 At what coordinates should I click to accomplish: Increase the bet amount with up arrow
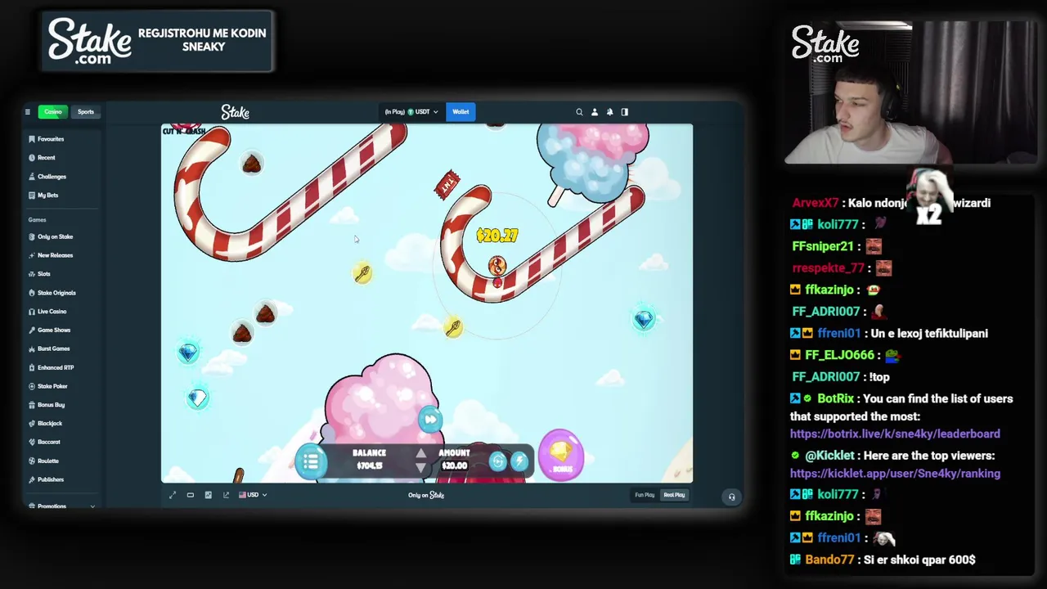coord(420,453)
